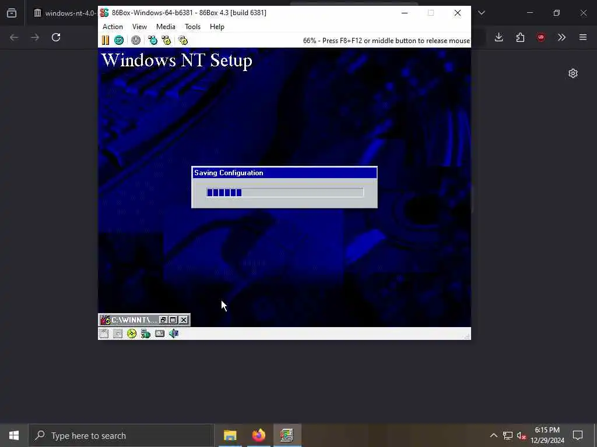Click the Type here to search box
Image resolution: width=597 pixels, height=447 pixels.
pos(122,435)
